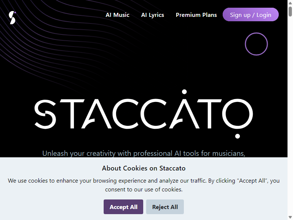The width and height of the screenshot is (293, 220).
Task: Go to Premium Plans page
Action: tap(196, 15)
